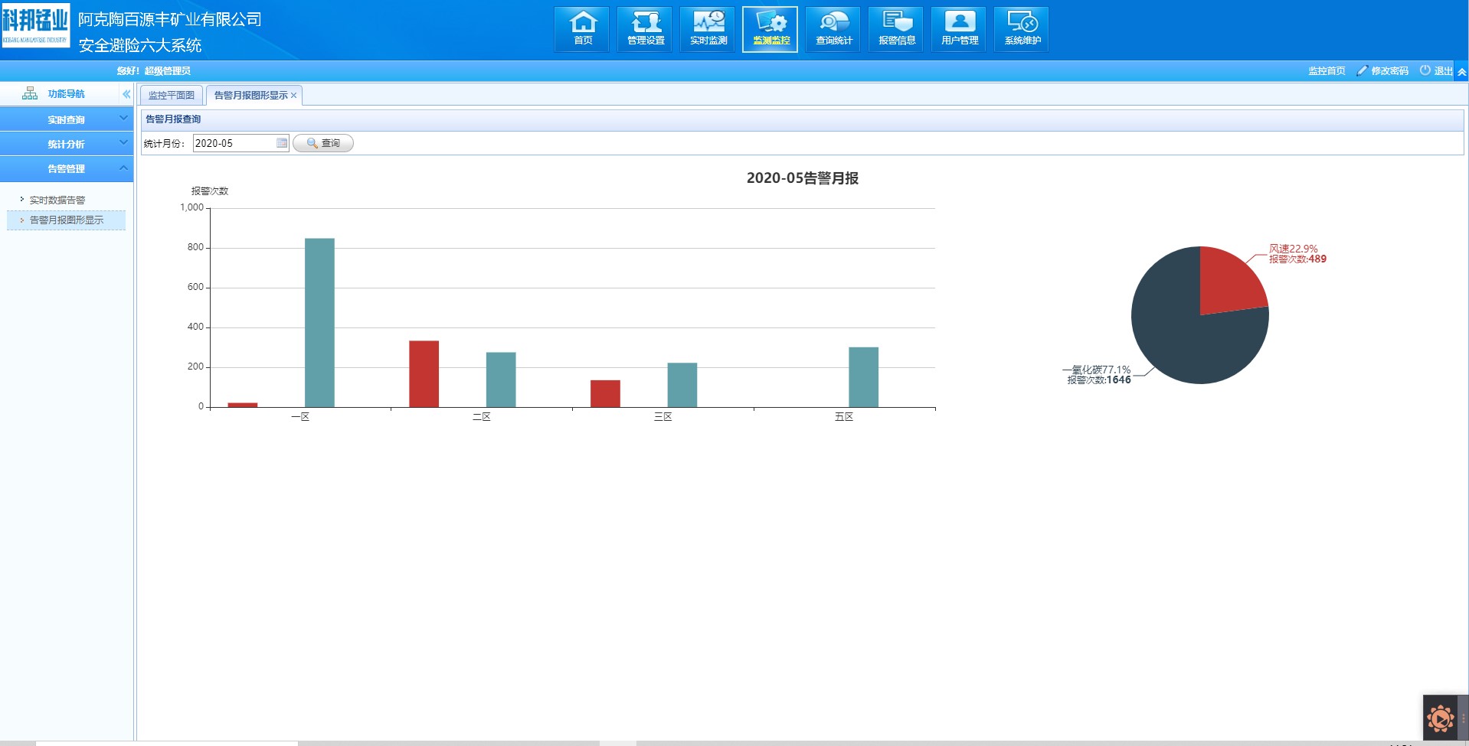The height and width of the screenshot is (746, 1469).
Task: Click the 统计月份 date input field
Action: 234,143
